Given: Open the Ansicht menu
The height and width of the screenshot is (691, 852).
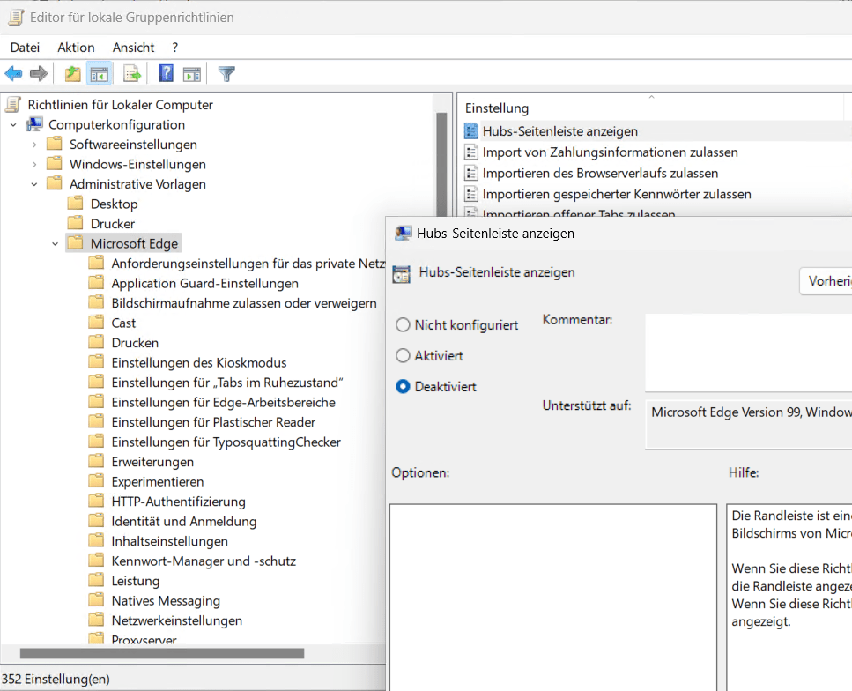Looking at the screenshot, I should 133,48.
